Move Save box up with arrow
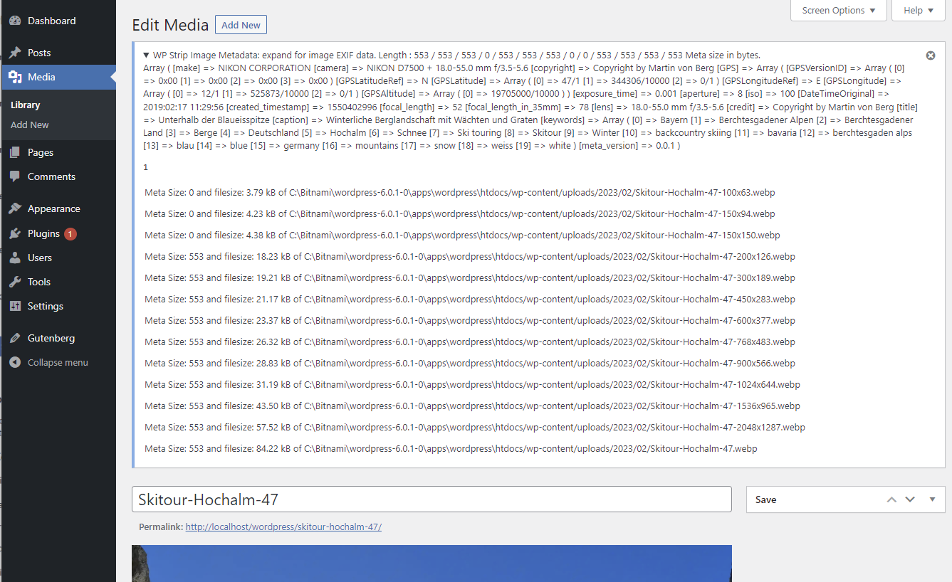This screenshot has width=952, height=582. coord(891,499)
